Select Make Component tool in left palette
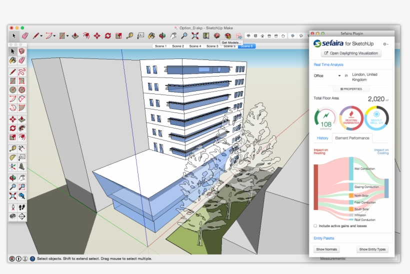Screen dimensions: 410x274 pyautogui.click(x=21, y=51)
